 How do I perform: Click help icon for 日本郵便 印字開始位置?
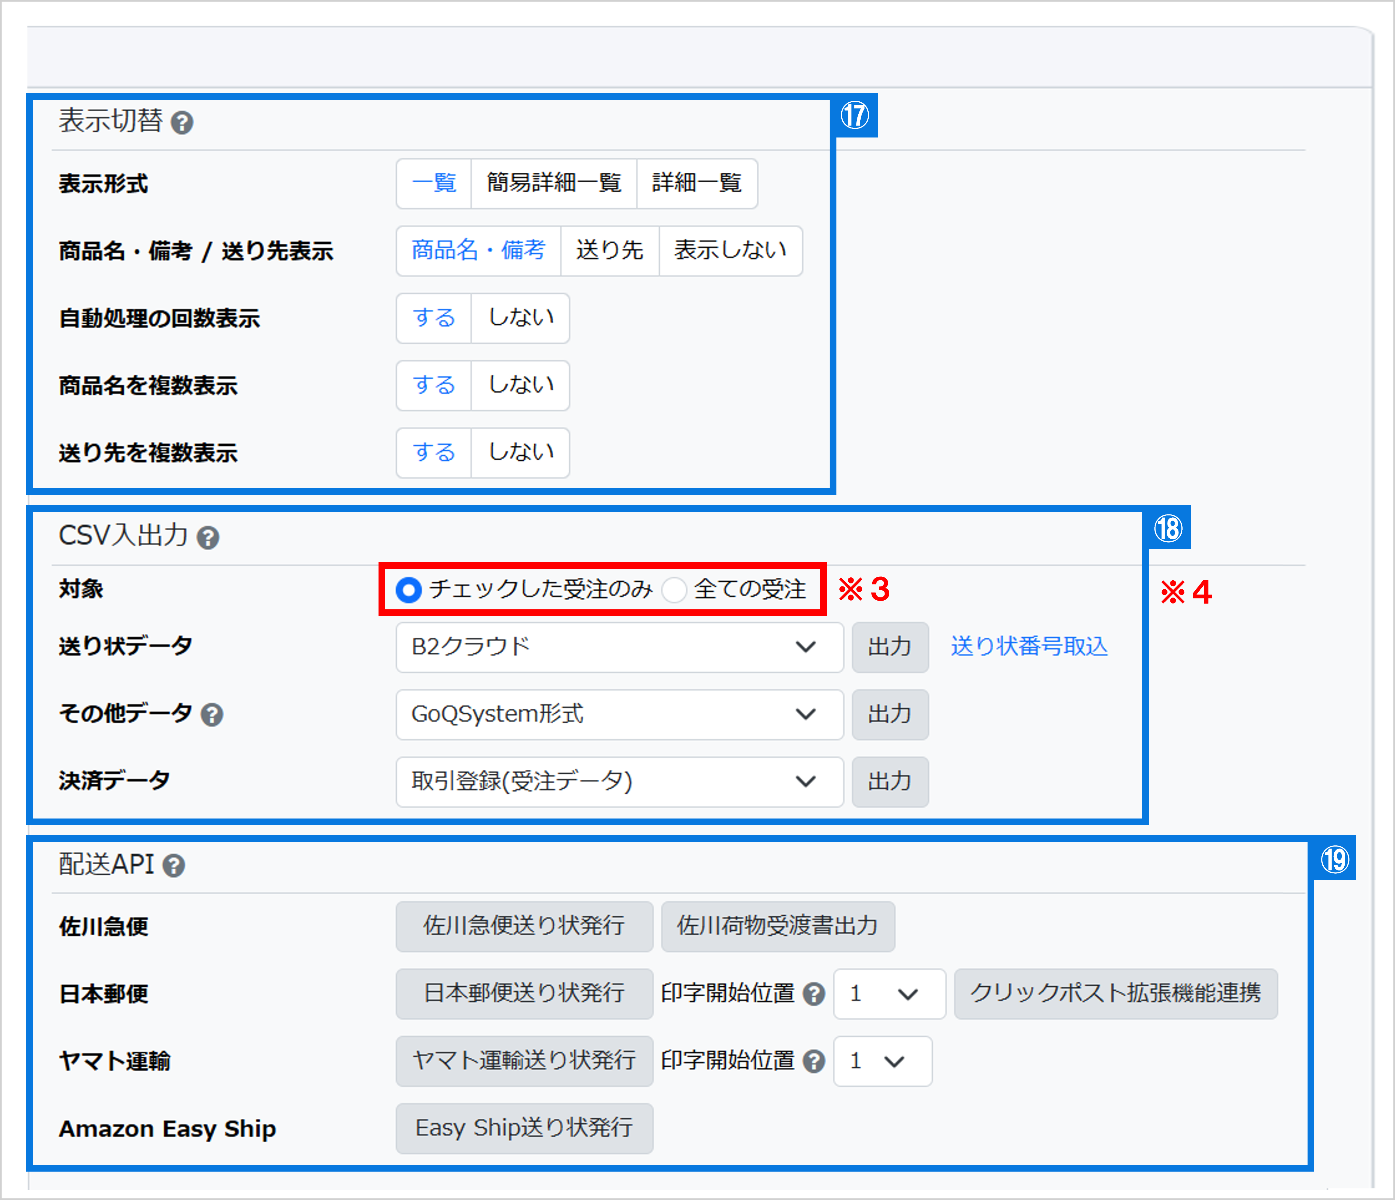(x=814, y=994)
